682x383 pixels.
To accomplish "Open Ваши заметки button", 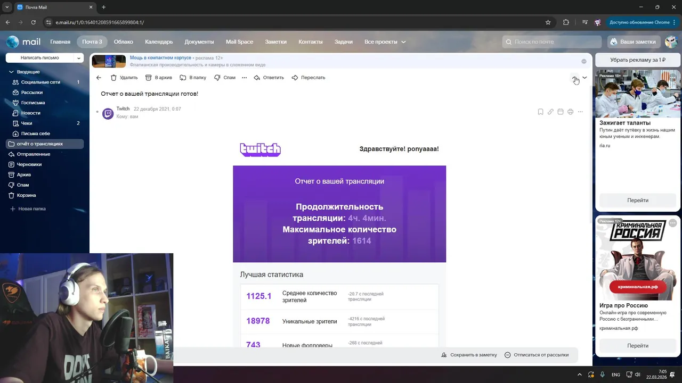I will (634, 42).
